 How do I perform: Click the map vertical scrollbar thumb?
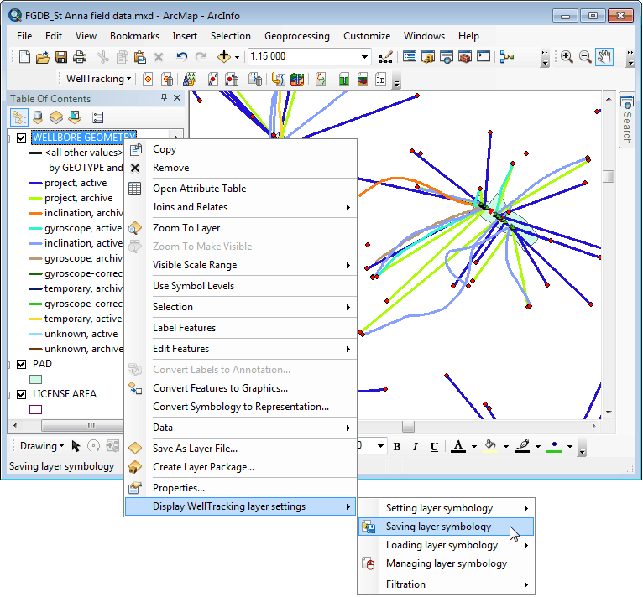pos(609,177)
